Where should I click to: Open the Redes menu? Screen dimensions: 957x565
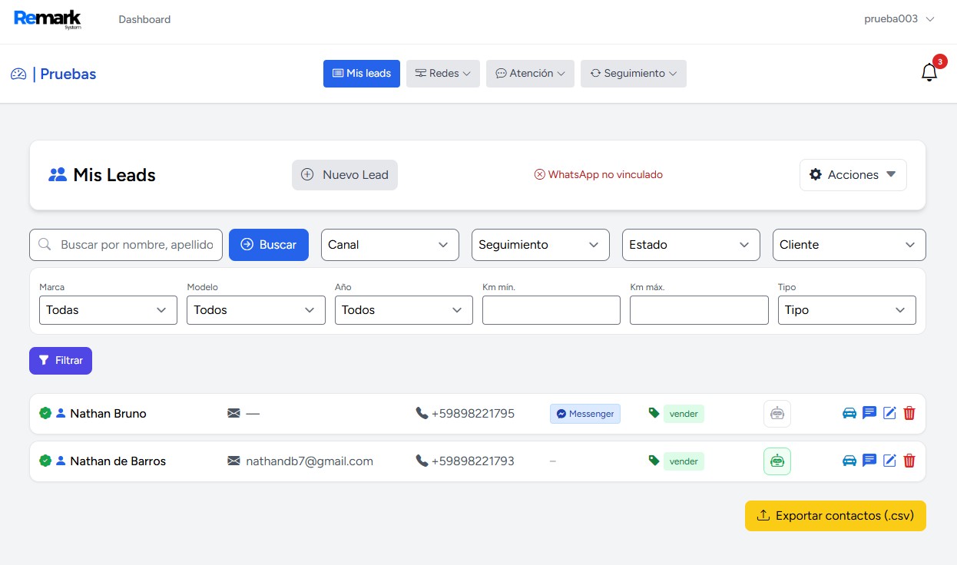442,73
